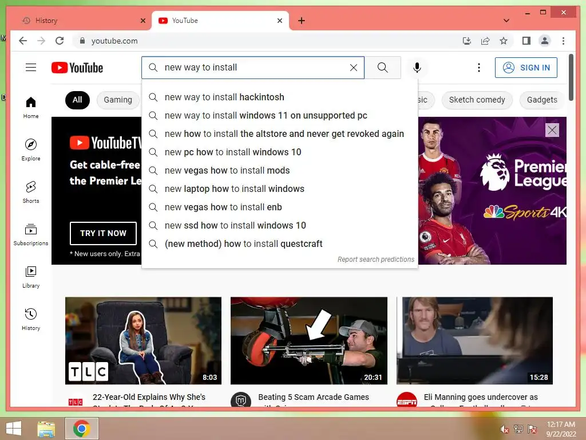Open the TLC 8:03 video thumbnail
This screenshot has width=586, height=440.
pos(143,340)
